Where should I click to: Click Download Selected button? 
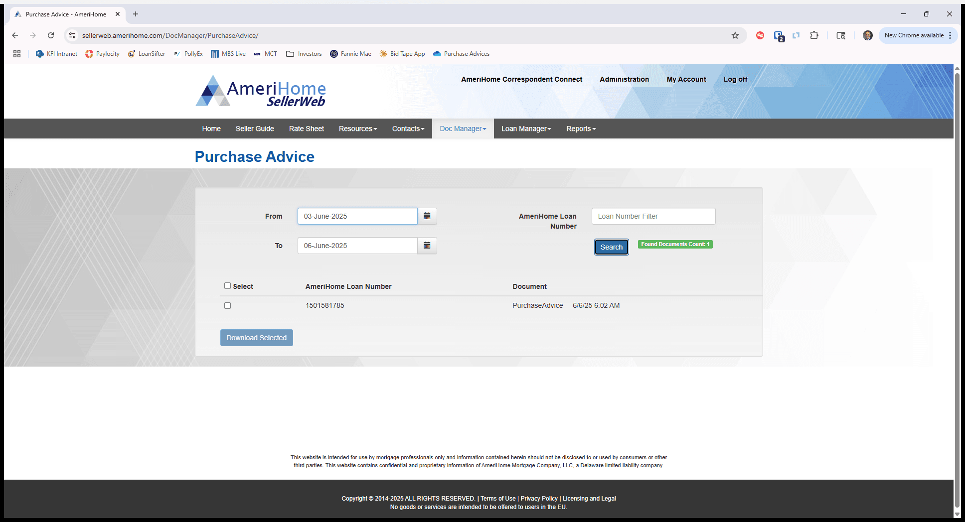257,338
